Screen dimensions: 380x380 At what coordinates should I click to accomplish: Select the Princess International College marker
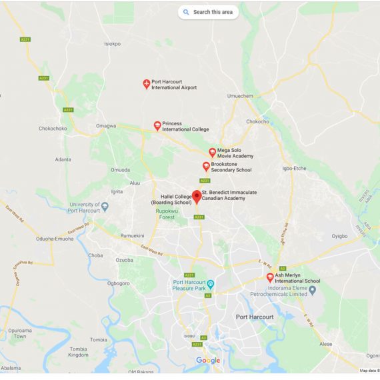[157, 126]
